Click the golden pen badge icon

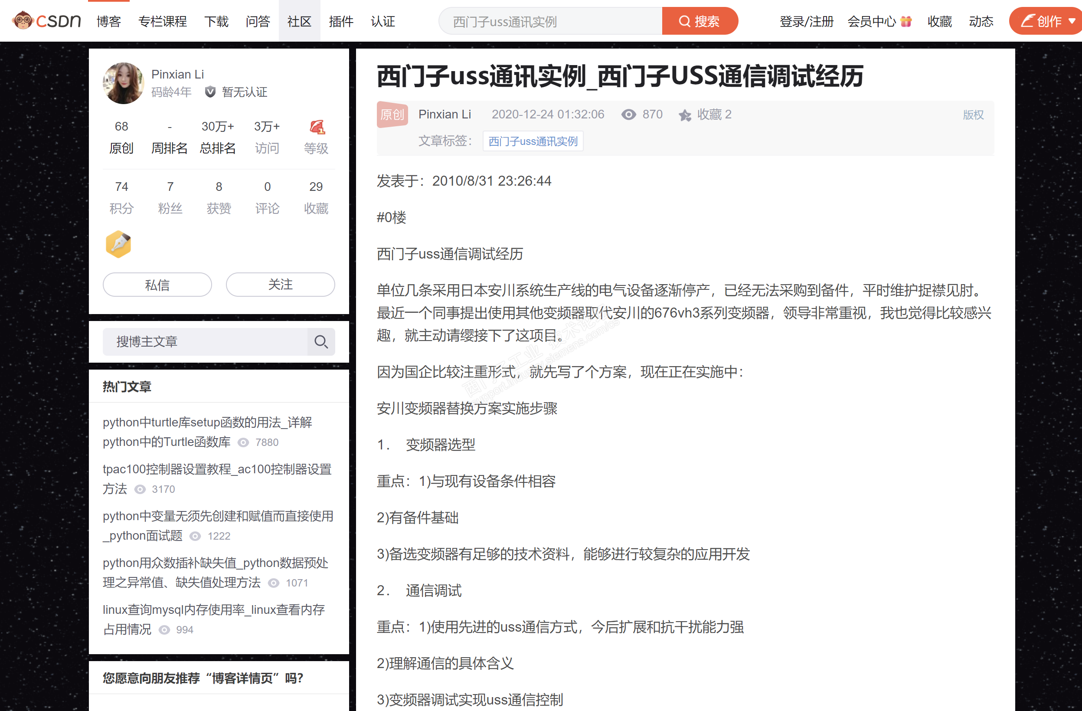pyautogui.click(x=118, y=244)
